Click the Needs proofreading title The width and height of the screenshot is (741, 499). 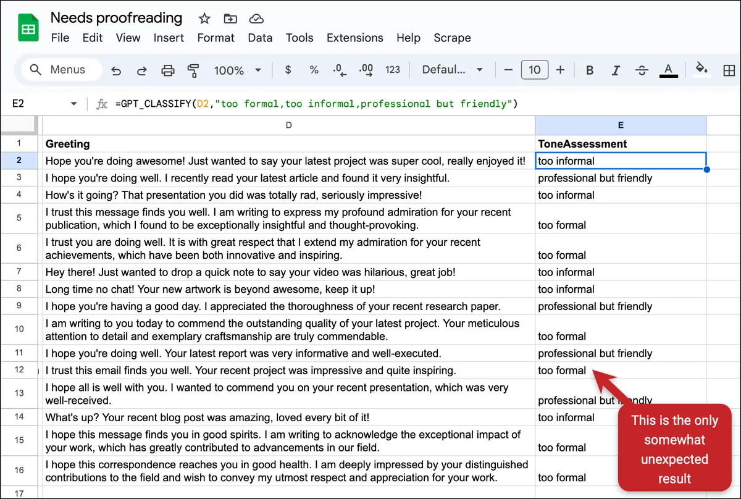(x=116, y=18)
